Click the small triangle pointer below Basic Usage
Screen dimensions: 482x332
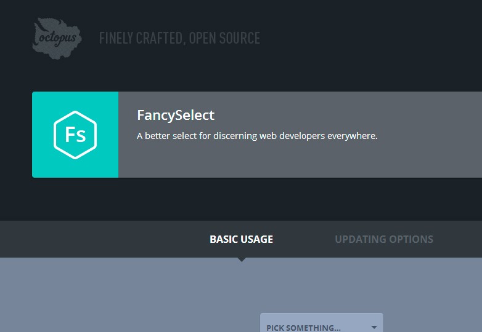pos(242,259)
